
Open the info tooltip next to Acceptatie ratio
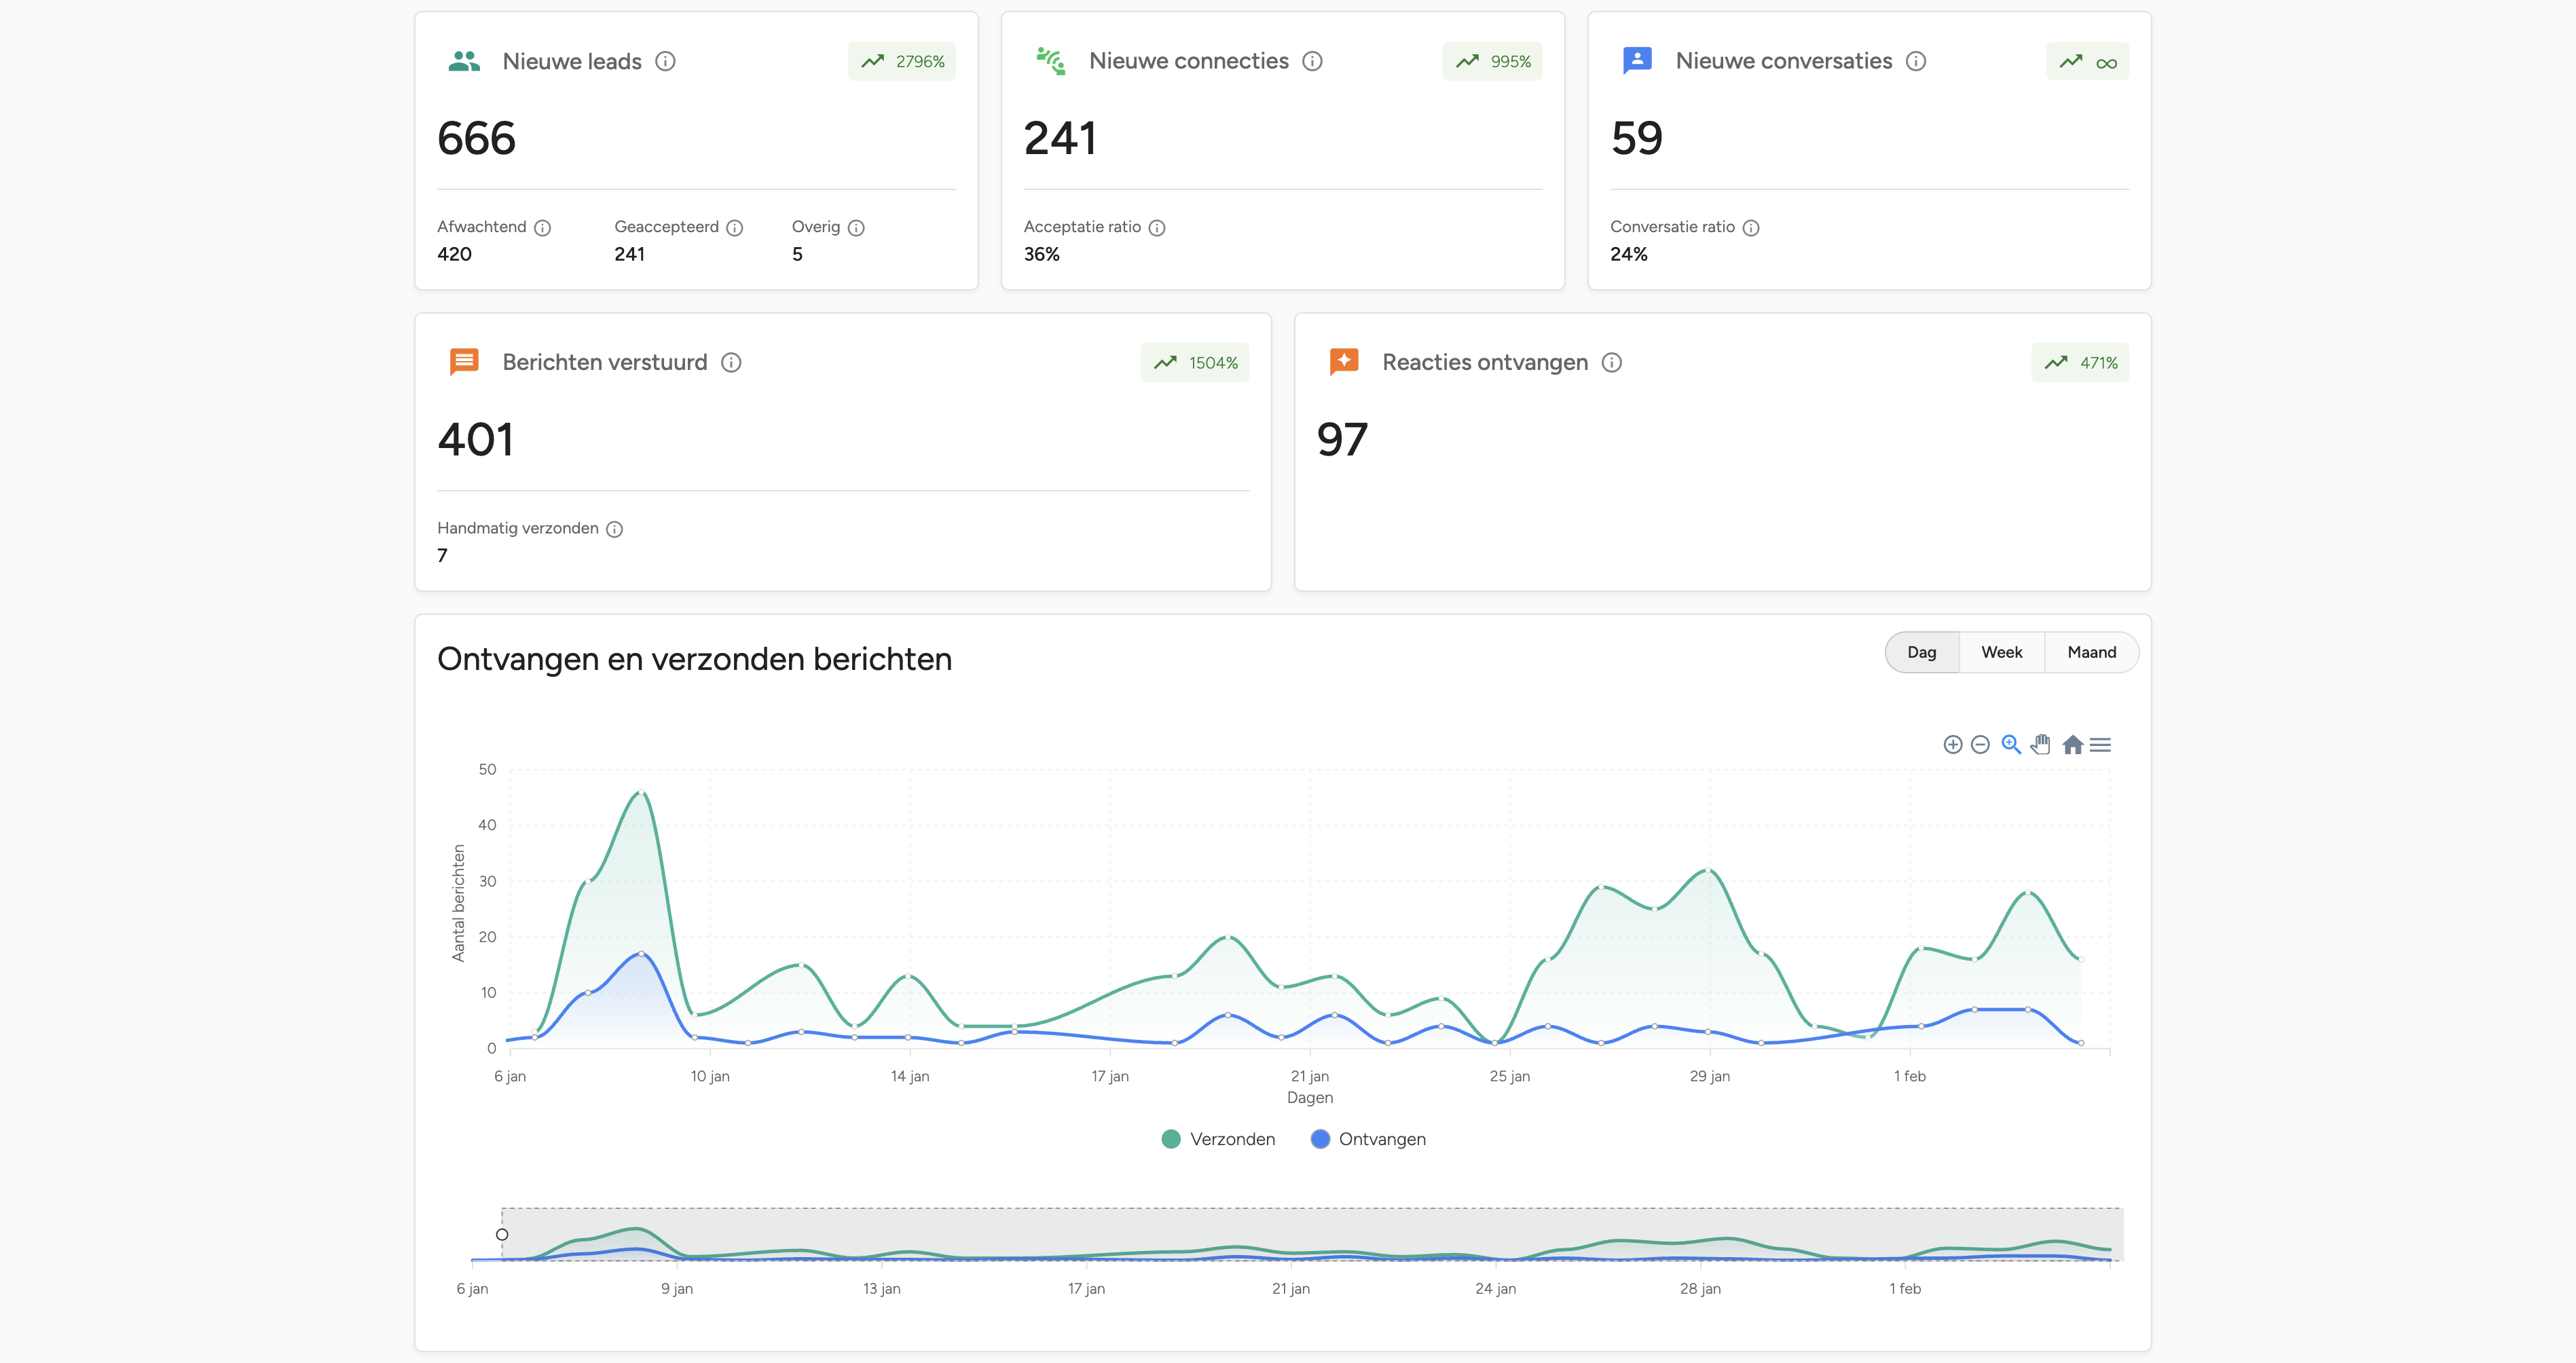1157,227
